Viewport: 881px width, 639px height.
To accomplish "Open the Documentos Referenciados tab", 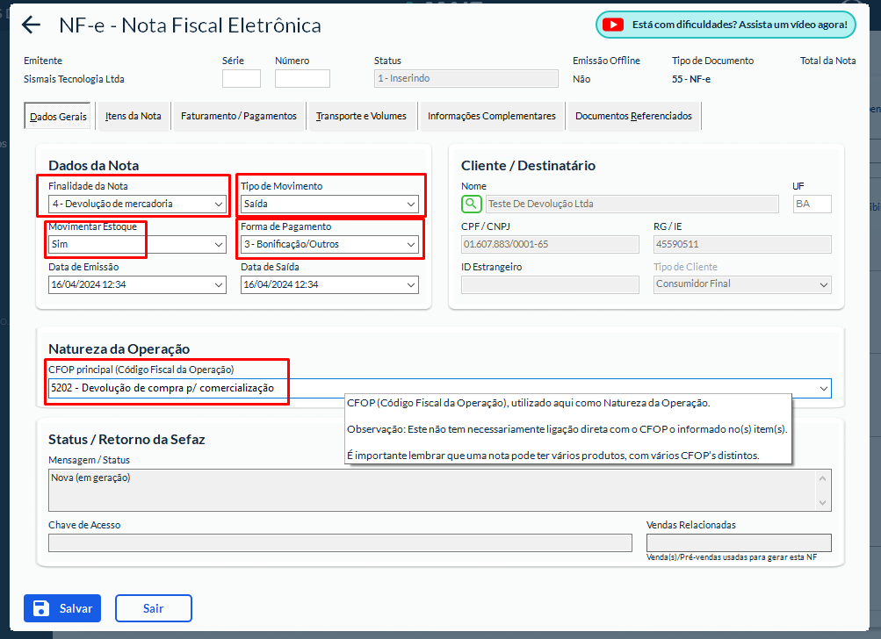I will [x=633, y=116].
